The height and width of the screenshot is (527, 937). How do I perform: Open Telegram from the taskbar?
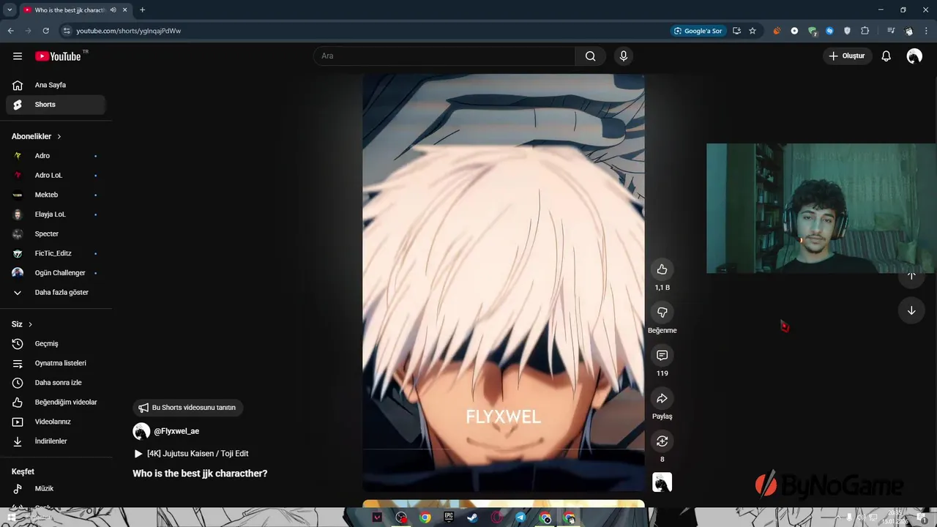point(520,517)
